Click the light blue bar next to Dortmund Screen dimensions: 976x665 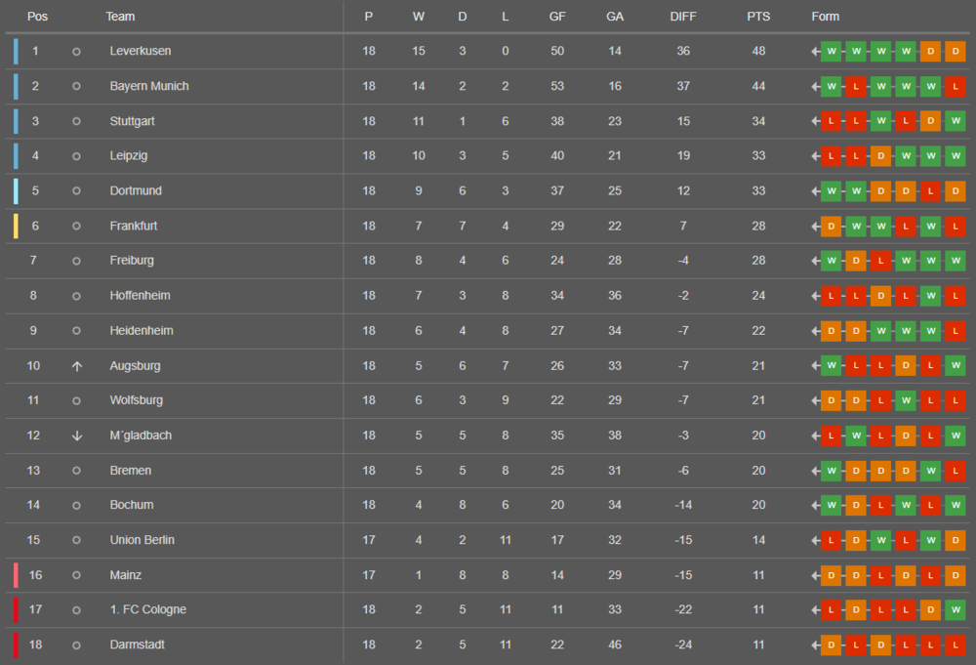pos(16,190)
